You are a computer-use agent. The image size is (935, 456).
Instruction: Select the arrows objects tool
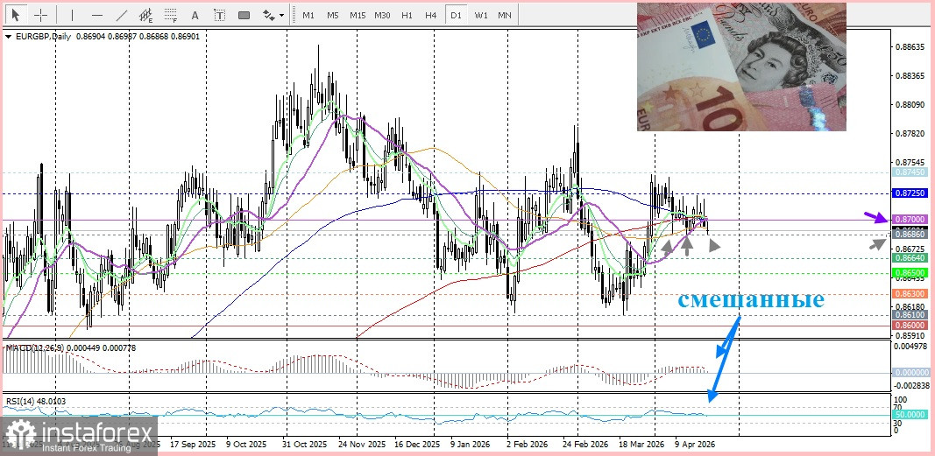270,15
